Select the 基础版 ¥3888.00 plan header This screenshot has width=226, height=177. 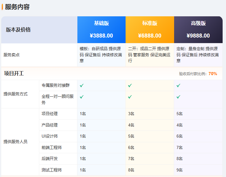pyautogui.click(x=101, y=30)
